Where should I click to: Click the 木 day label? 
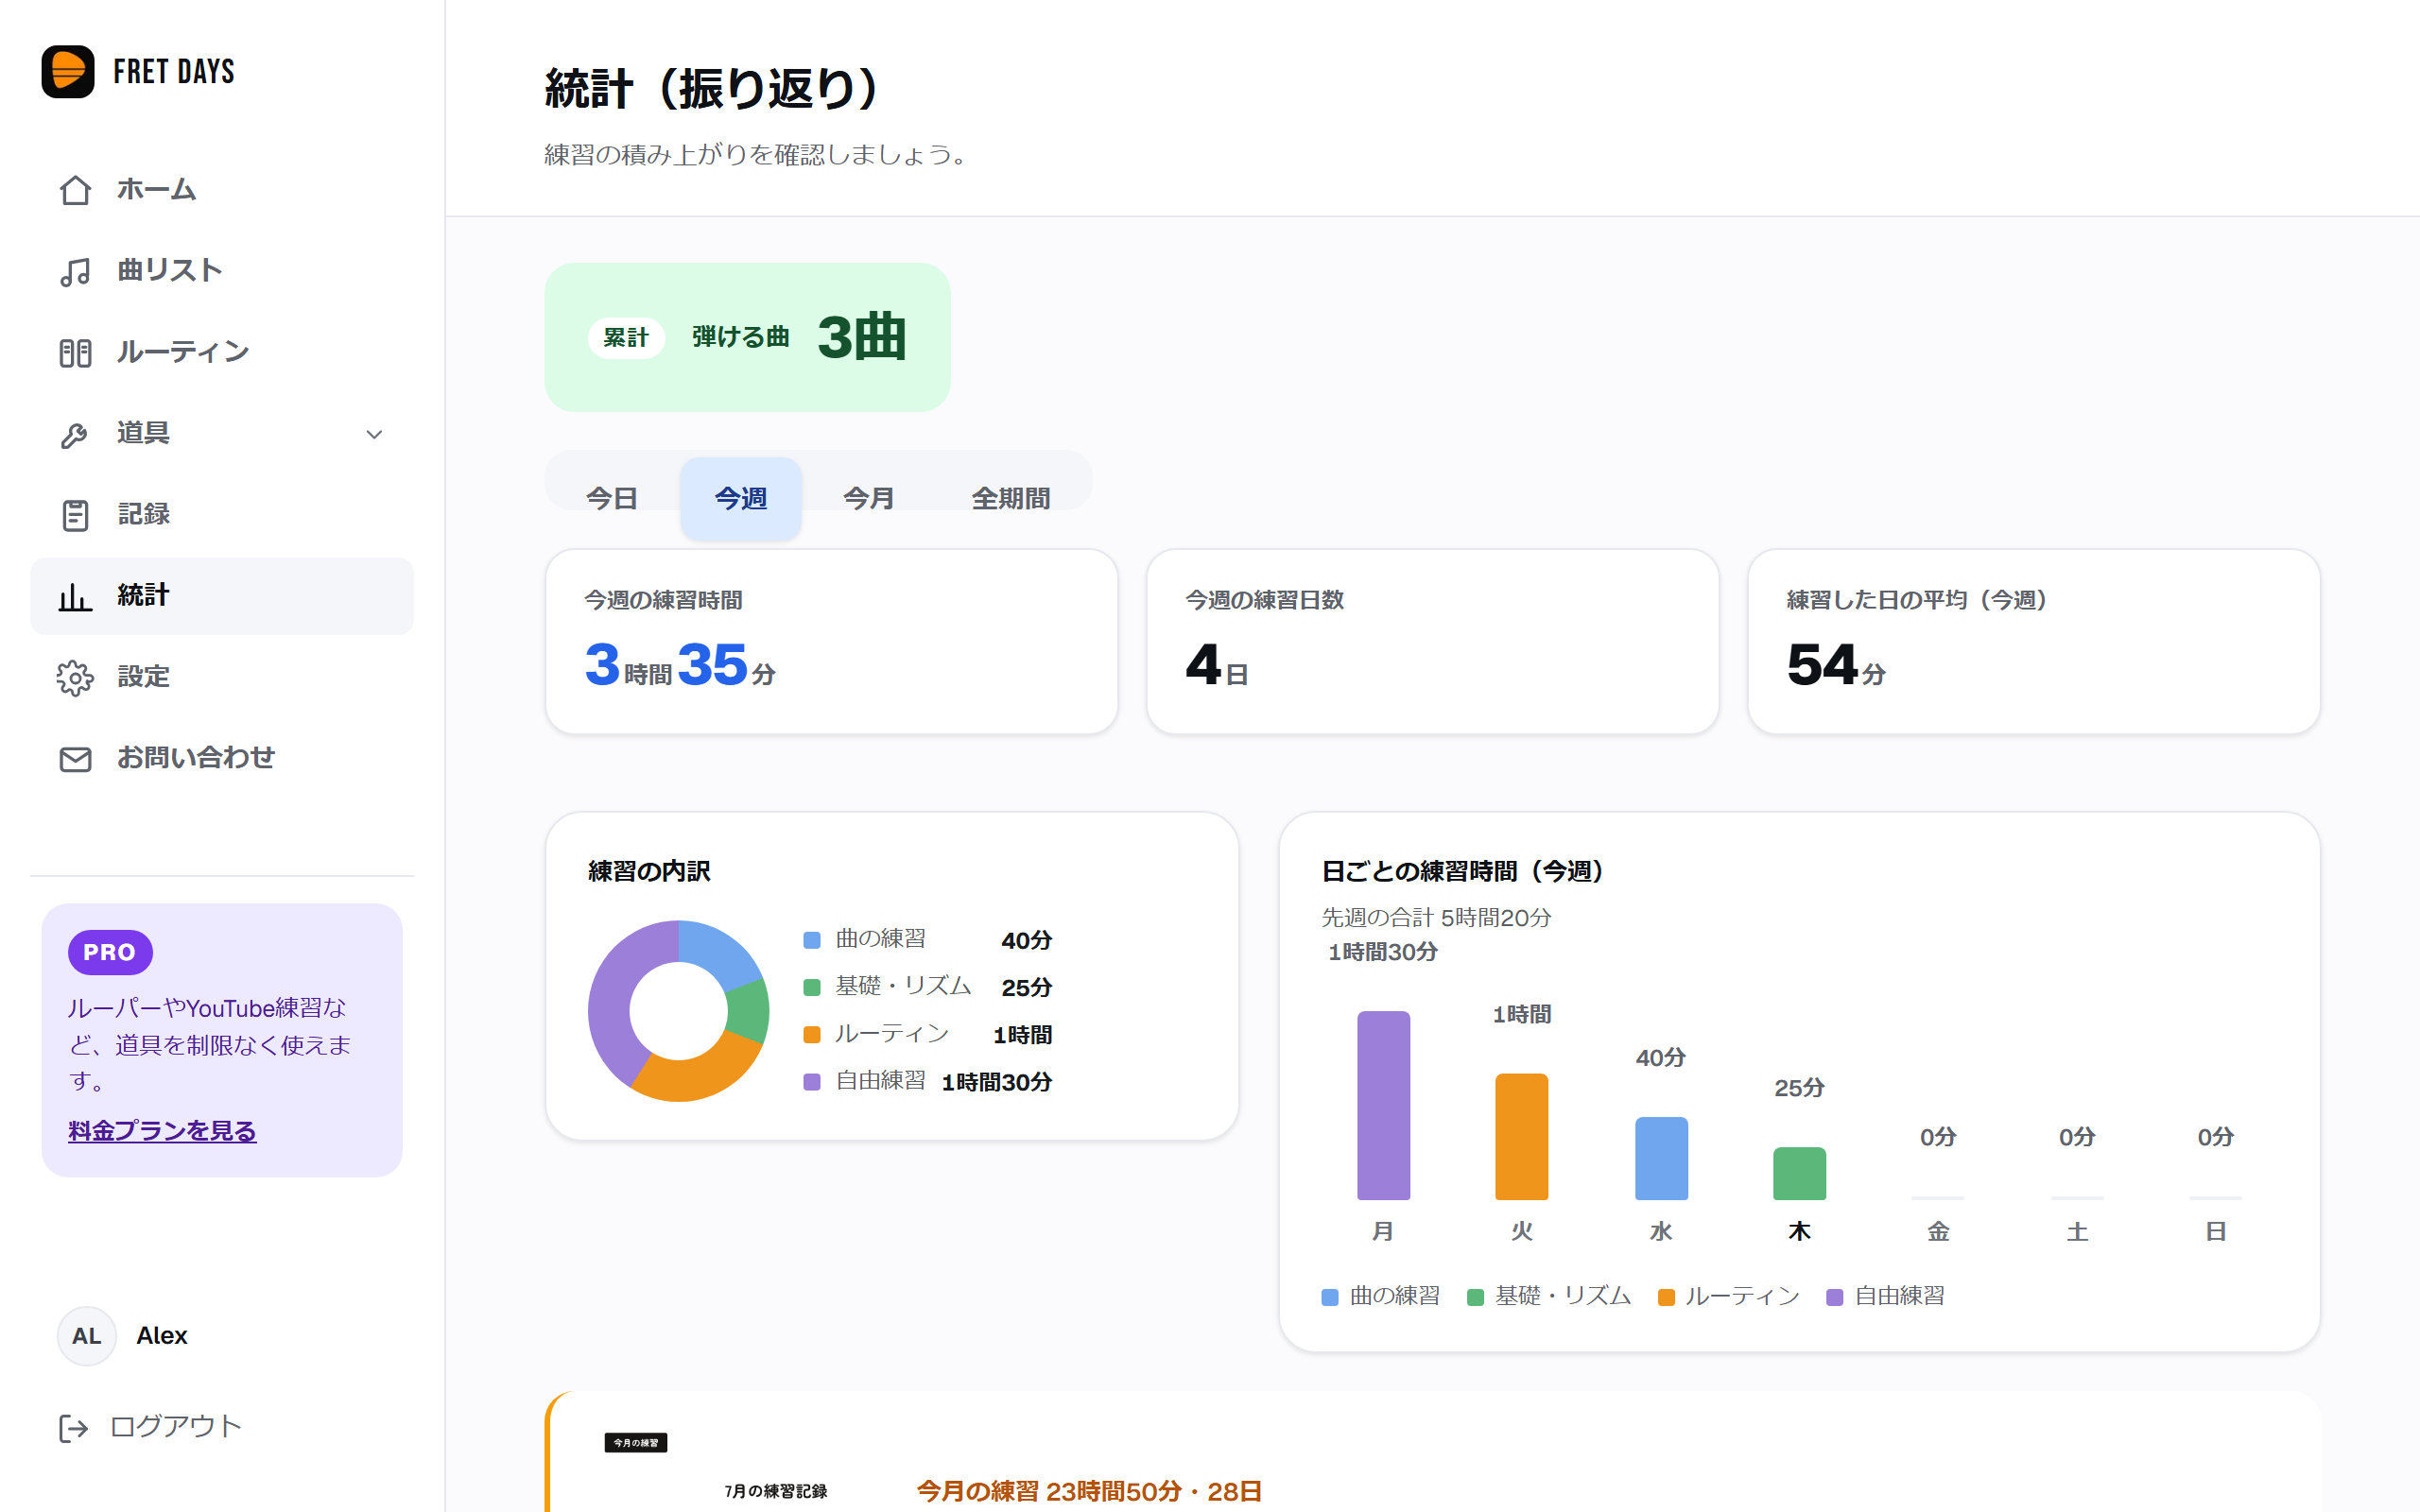1800,1231
